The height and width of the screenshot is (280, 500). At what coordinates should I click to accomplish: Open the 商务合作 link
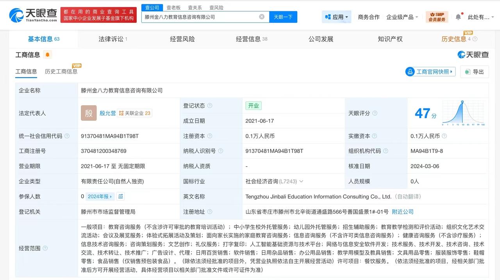369,17
